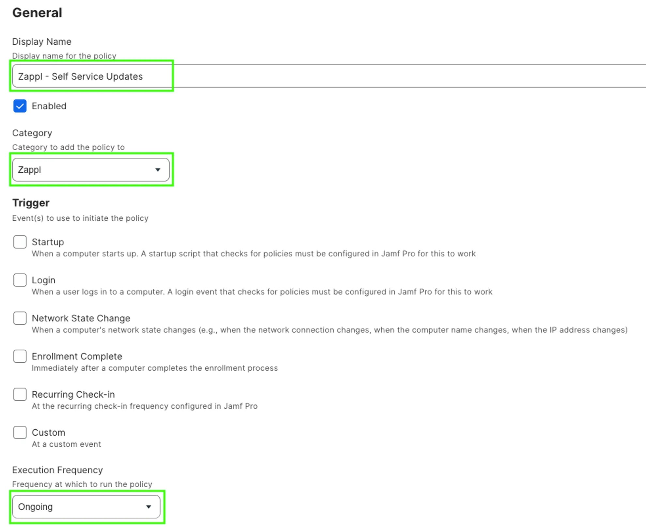
Task: Click the Startup label text
Action: click(x=48, y=242)
